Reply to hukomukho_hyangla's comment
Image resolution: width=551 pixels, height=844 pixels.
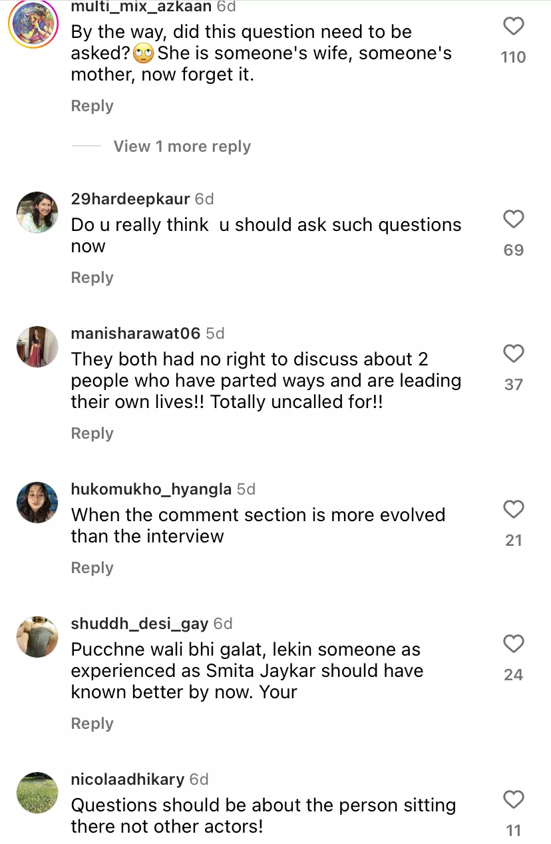92,568
